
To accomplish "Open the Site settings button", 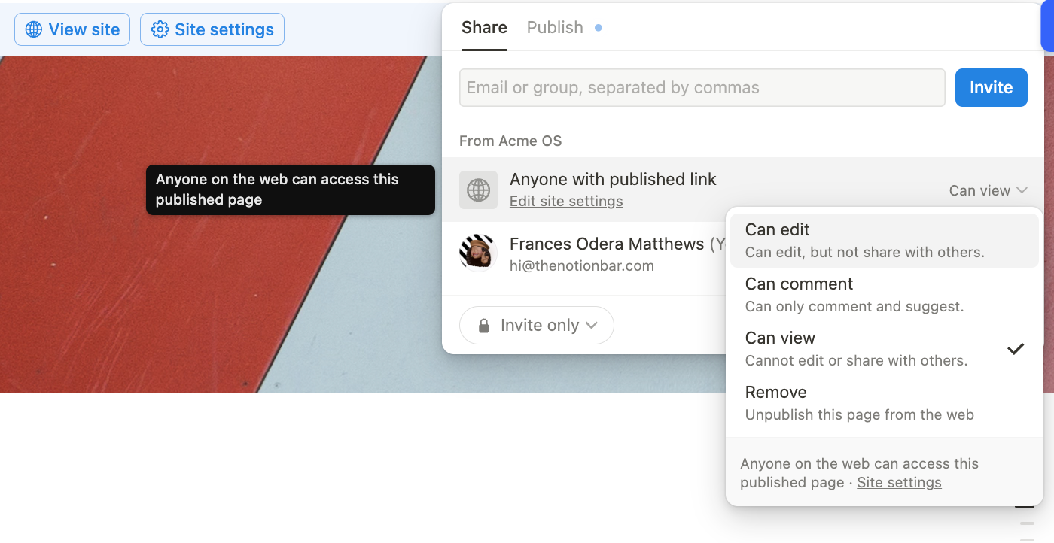I will pos(212,29).
